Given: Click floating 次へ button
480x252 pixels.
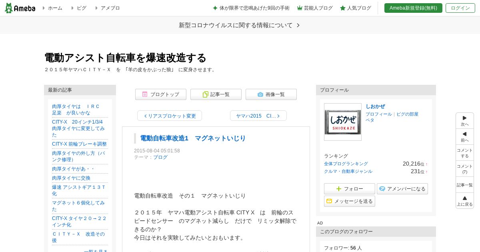Looking at the screenshot, I should (x=465, y=121).
